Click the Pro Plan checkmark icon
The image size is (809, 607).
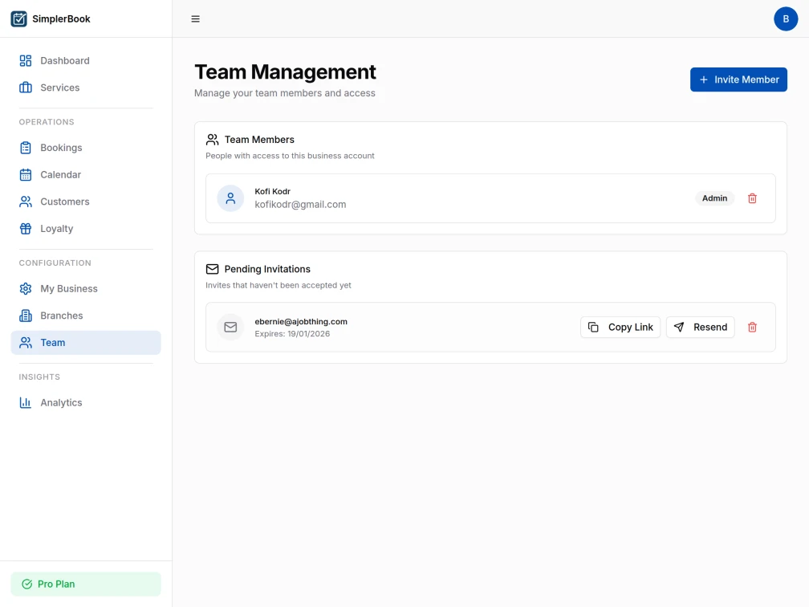(x=26, y=585)
